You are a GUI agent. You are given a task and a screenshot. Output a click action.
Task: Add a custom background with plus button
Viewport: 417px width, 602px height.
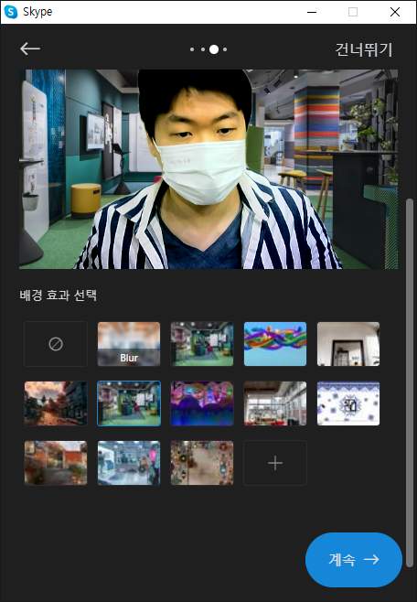[275, 463]
